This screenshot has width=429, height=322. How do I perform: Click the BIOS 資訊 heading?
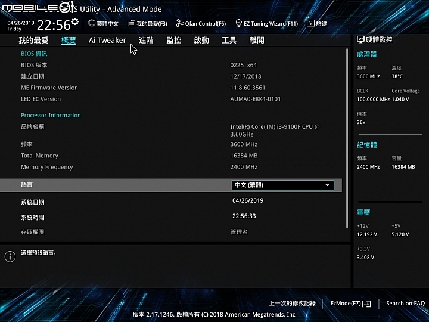pos(34,54)
